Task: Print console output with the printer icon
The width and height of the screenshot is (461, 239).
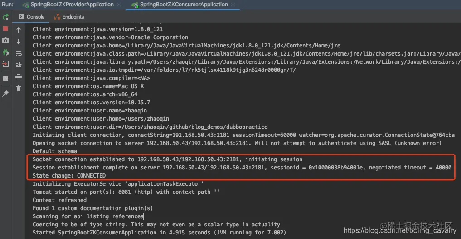Action: pos(19,77)
